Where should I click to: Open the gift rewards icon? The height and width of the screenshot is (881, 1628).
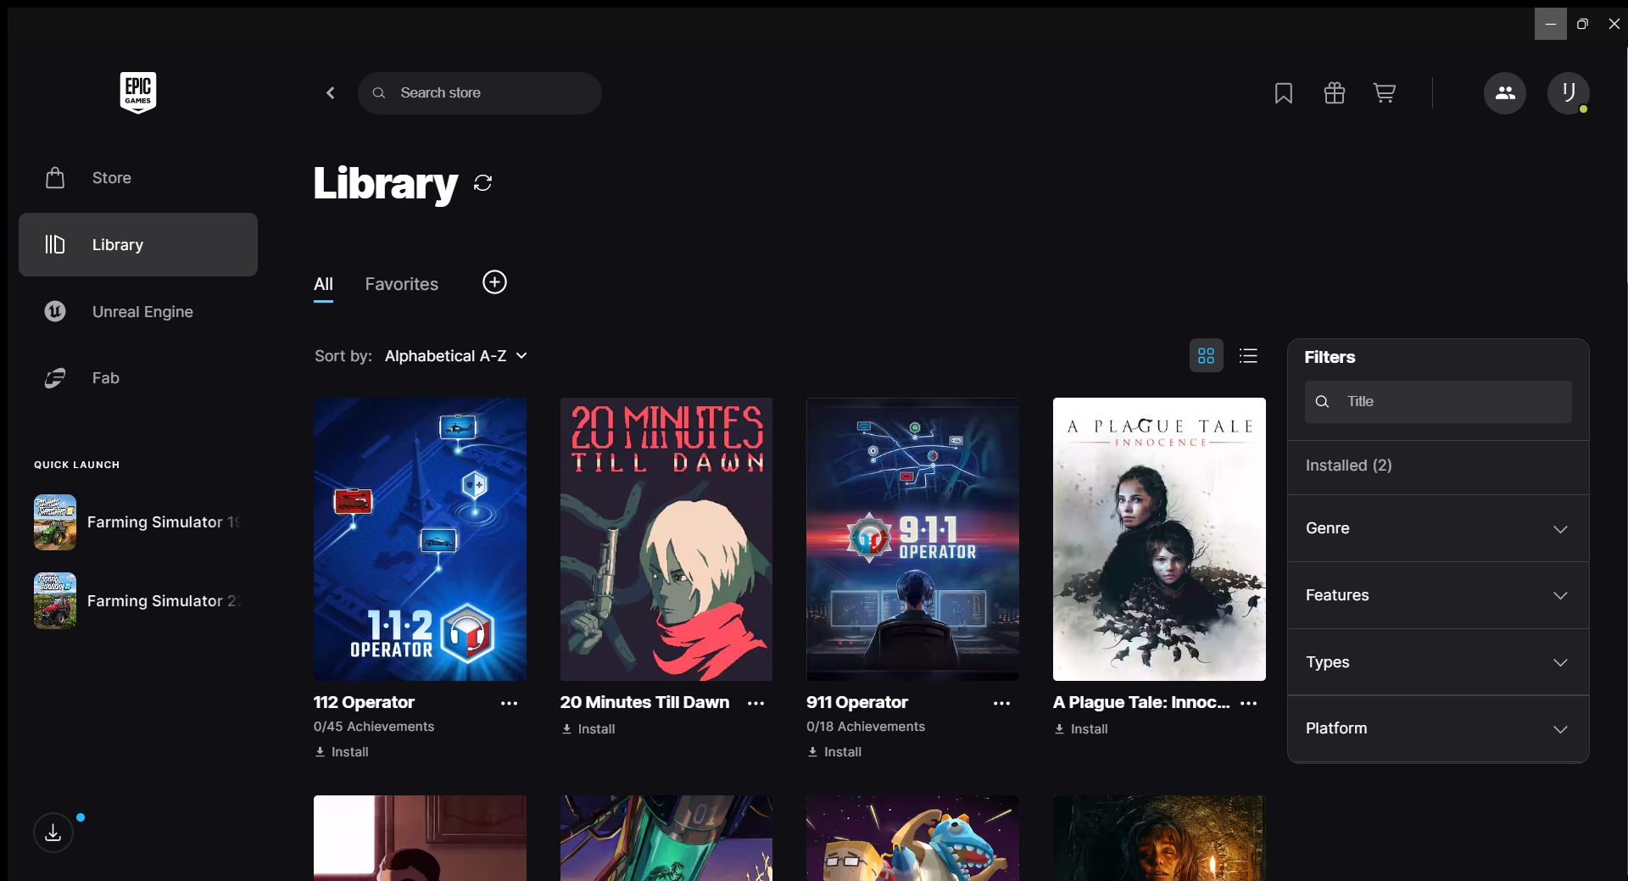point(1335,92)
